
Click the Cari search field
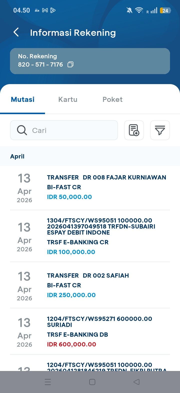[72, 130]
